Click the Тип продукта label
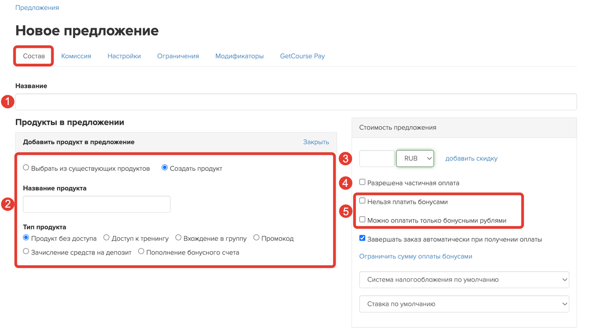Image resolution: width=592 pixels, height=331 pixels. [44, 227]
